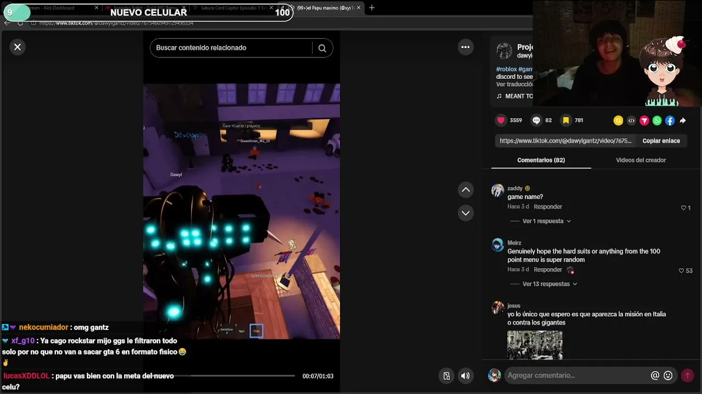Click commenter name 'zaddy'
The height and width of the screenshot is (394, 702).
point(515,188)
